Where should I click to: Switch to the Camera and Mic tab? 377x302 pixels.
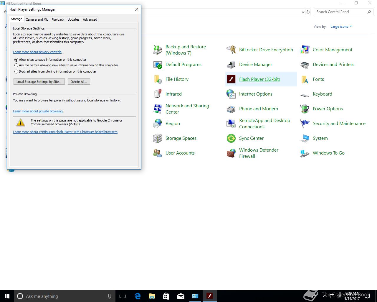[x=37, y=19]
